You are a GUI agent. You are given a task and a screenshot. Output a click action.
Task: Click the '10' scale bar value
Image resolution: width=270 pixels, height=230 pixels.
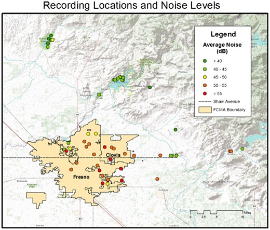[242, 217]
